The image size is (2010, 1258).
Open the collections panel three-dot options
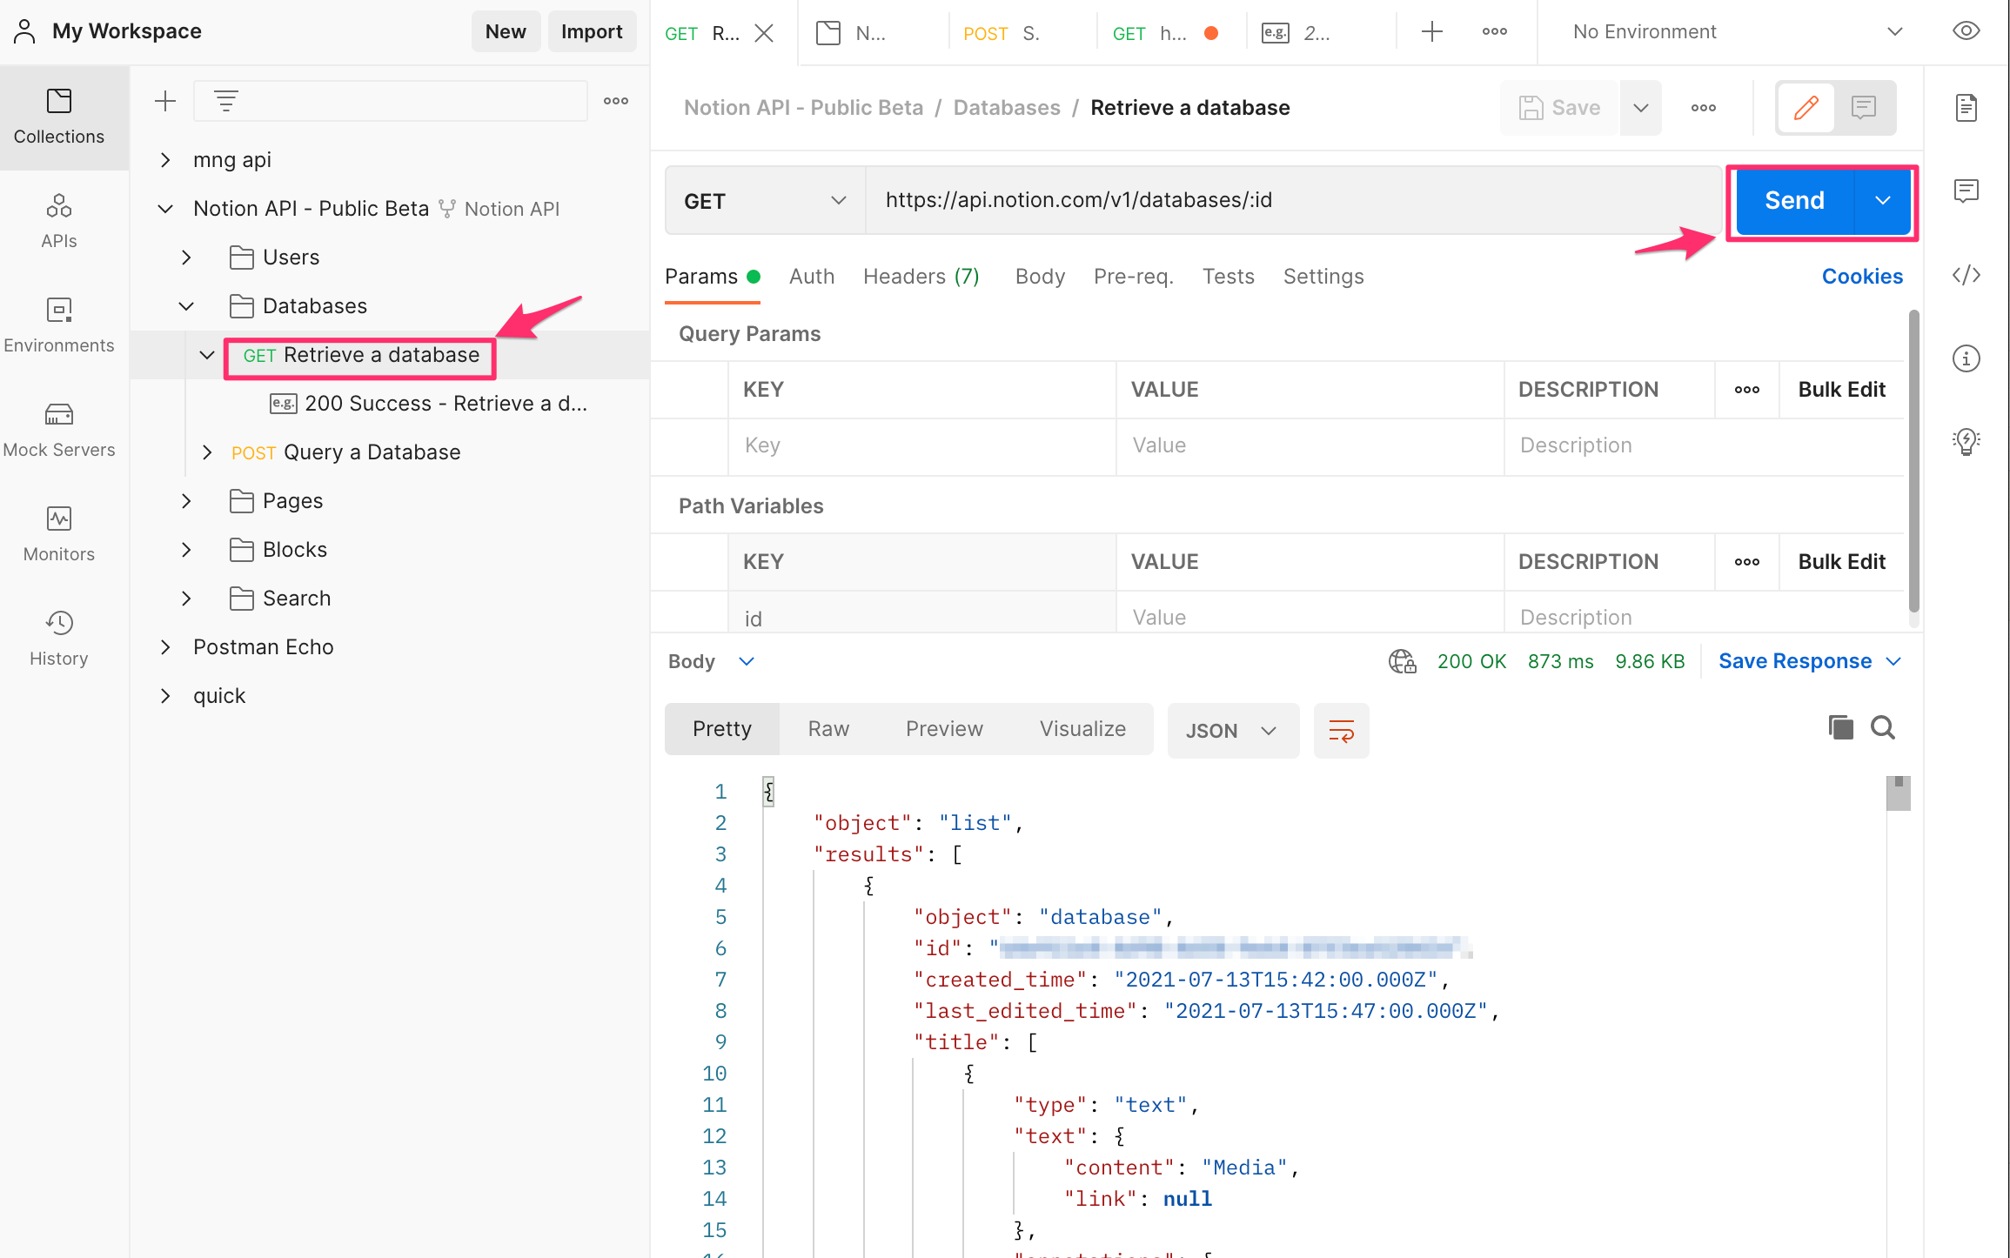[x=616, y=101]
